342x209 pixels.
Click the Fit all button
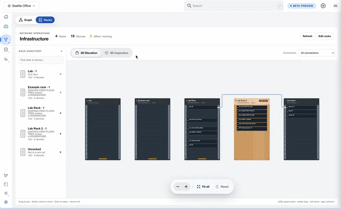(203, 186)
